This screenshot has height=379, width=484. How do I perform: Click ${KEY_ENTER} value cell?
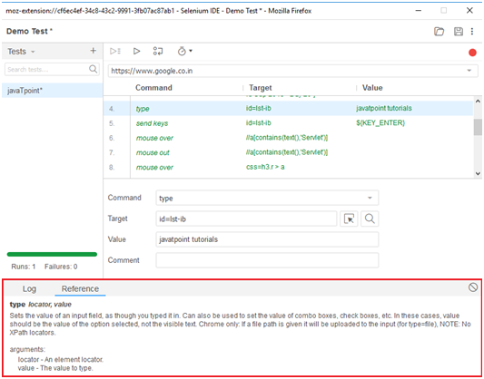[380, 123]
